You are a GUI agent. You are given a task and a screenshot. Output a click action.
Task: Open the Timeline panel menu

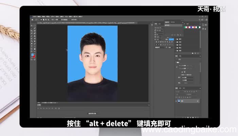[x=149, y=105]
